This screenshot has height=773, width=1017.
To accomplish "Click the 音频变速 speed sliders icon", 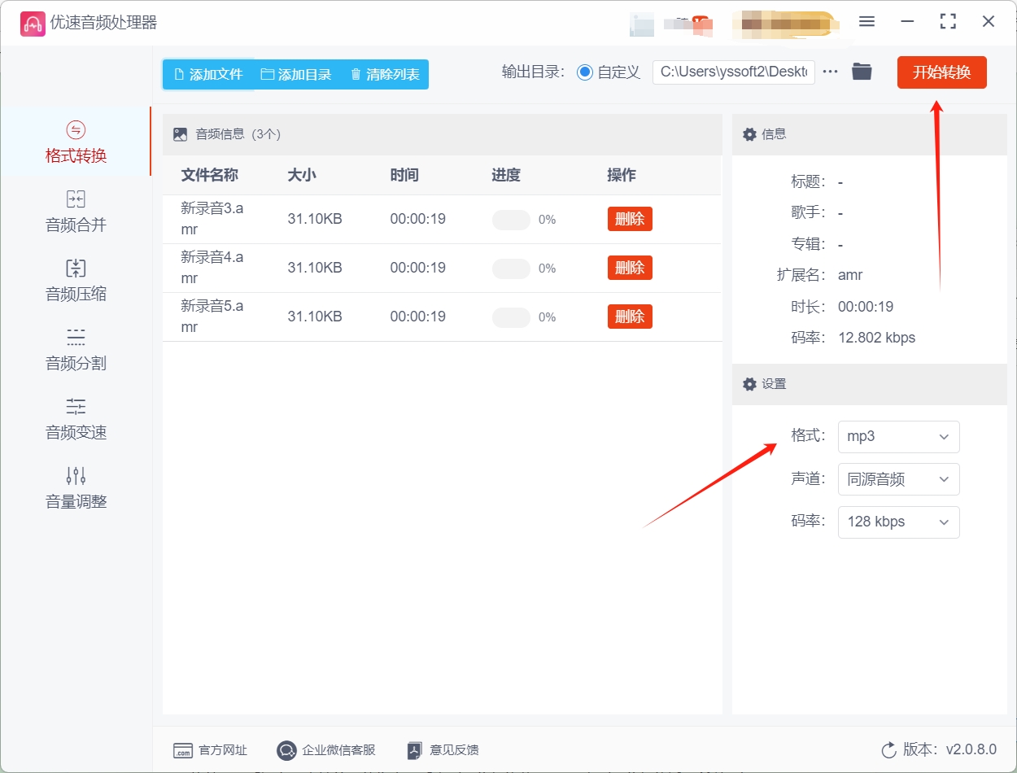I will click(76, 406).
